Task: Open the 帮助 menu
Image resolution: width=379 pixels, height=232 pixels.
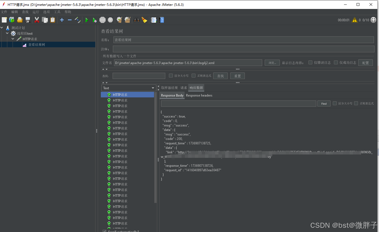Action: click(x=68, y=12)
